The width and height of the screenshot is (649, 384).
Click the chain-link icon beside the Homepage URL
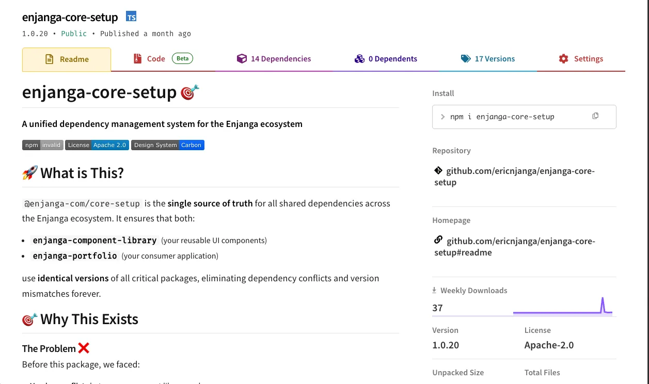(x=438, y=239)
